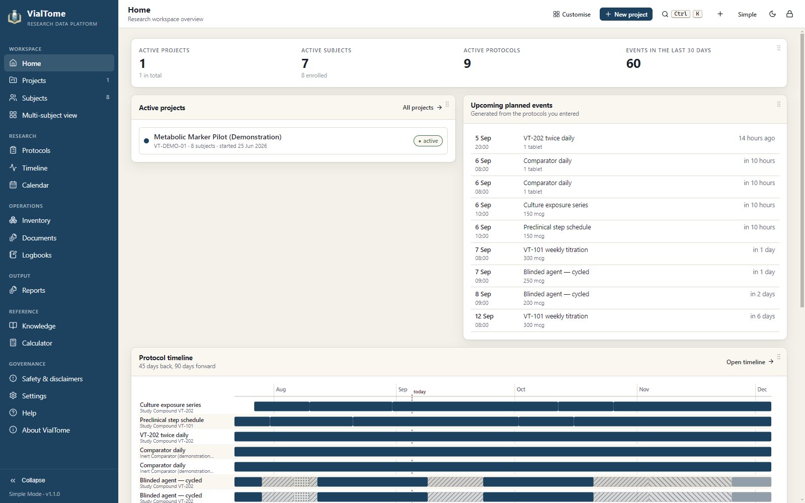Click the Settings gear icon
The image size is (805, 503).
[13, 395]
